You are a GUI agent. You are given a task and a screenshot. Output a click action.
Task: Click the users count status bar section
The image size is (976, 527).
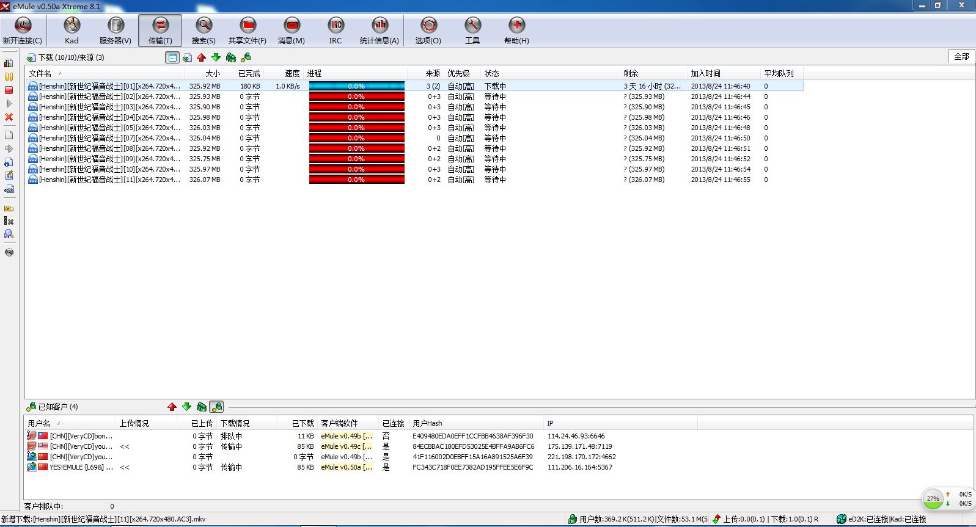click(x=637, y=519)
